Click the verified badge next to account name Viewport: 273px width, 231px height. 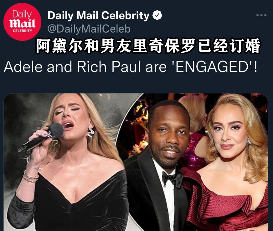coord(157,15)
